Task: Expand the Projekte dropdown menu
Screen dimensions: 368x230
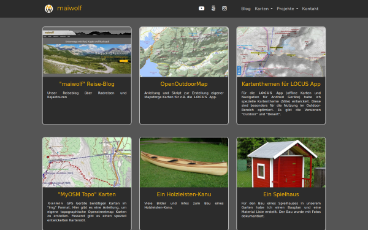Action: pos(287,9)
